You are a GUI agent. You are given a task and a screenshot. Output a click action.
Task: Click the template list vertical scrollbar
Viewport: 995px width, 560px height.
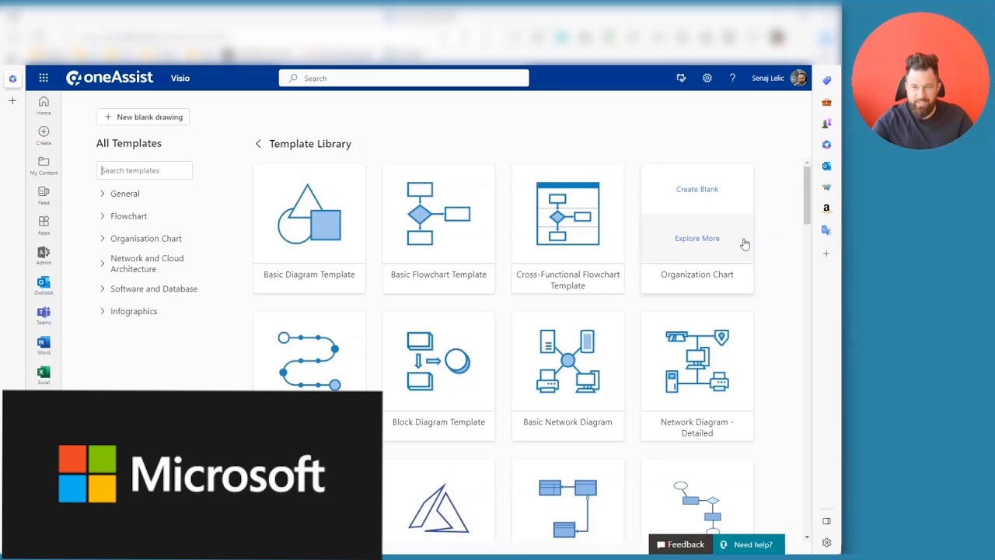(x=807, y=194)
